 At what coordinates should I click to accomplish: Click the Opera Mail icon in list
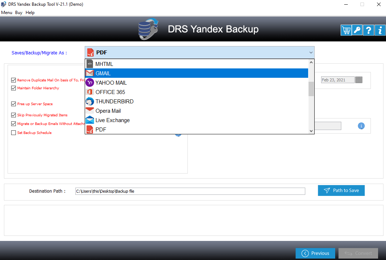click(x=90, y=111)
